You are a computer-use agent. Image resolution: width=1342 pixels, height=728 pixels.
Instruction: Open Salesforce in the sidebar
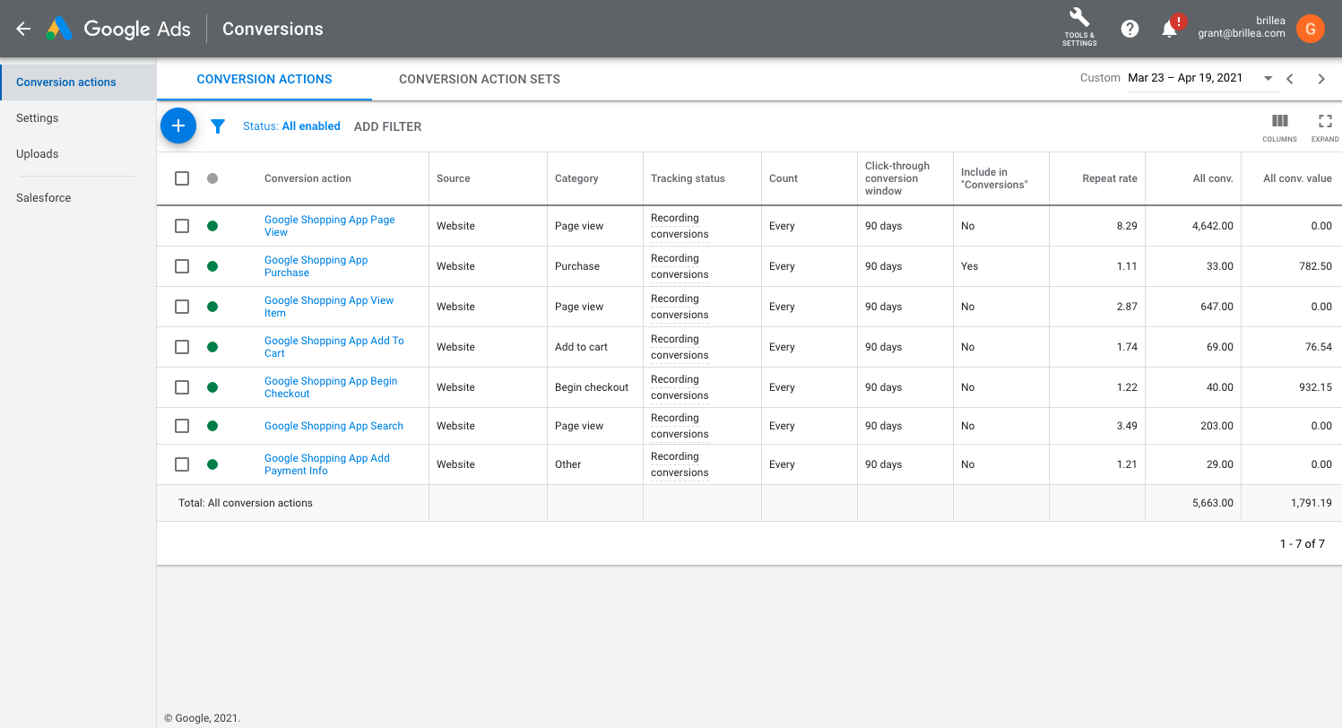point(43,197)
